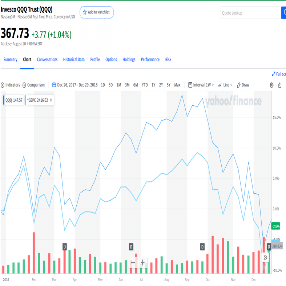Click the Full screen expand icon
The height and width of the screenshot is (286, 286).
273,74
